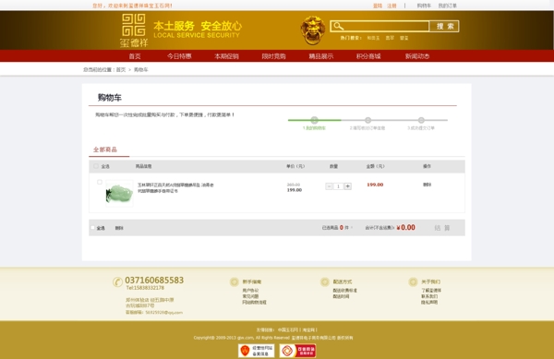Screen dimensions: 554x359
Task: Tick the 全选 checkbox in the table header
Action: (x=96, y=166)
